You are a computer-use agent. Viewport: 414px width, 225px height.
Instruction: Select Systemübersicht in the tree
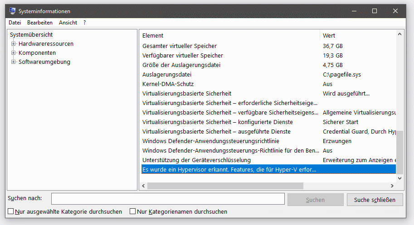31,34
